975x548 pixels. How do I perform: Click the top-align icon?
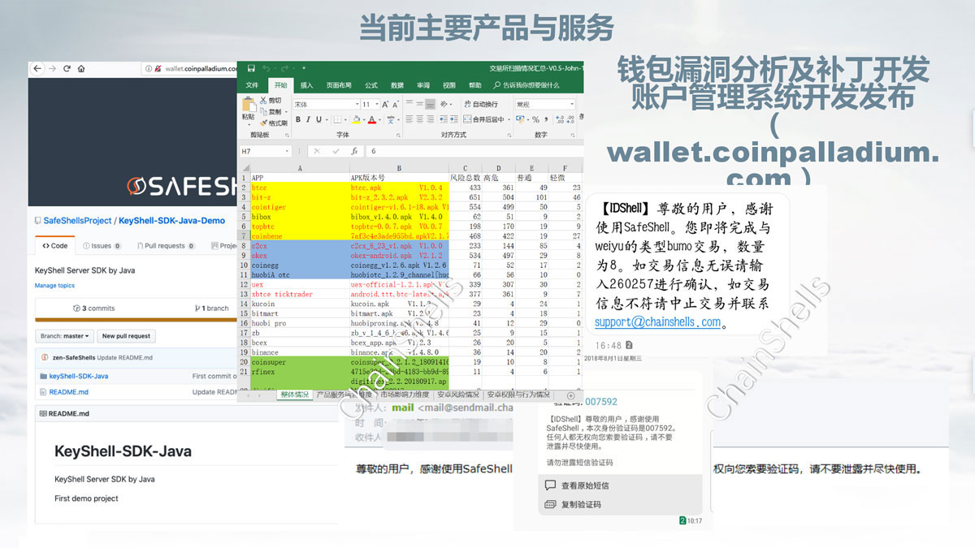click(x=409, y=104)
